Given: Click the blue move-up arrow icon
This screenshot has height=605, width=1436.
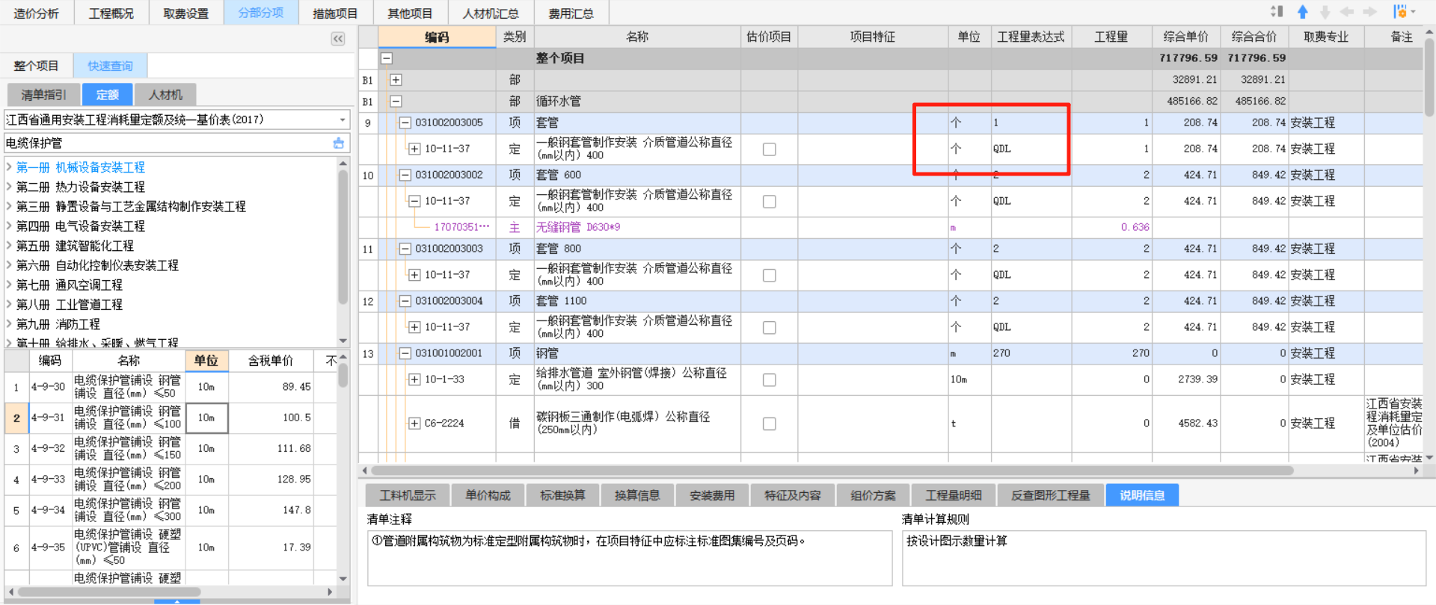Looking at the screenshot, I should tap(1302, 12).
